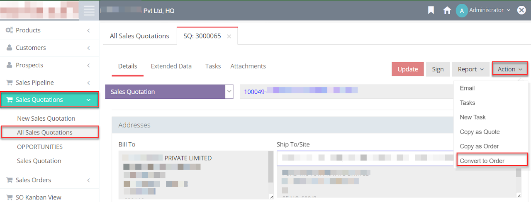The height and width of the screenshot is (202, 531).
Task: Open All Sales Quotations sidebar link
Action: [x=45, y=133]
